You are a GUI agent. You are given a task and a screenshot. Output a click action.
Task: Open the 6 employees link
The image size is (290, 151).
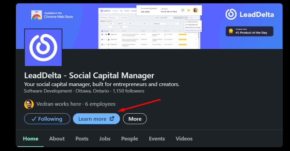[x=100, y=104]
